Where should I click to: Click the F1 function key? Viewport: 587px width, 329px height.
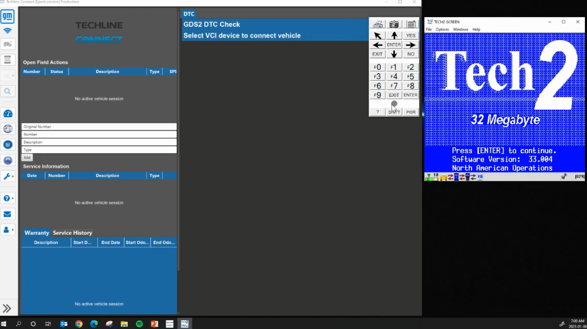pos(394,67)
